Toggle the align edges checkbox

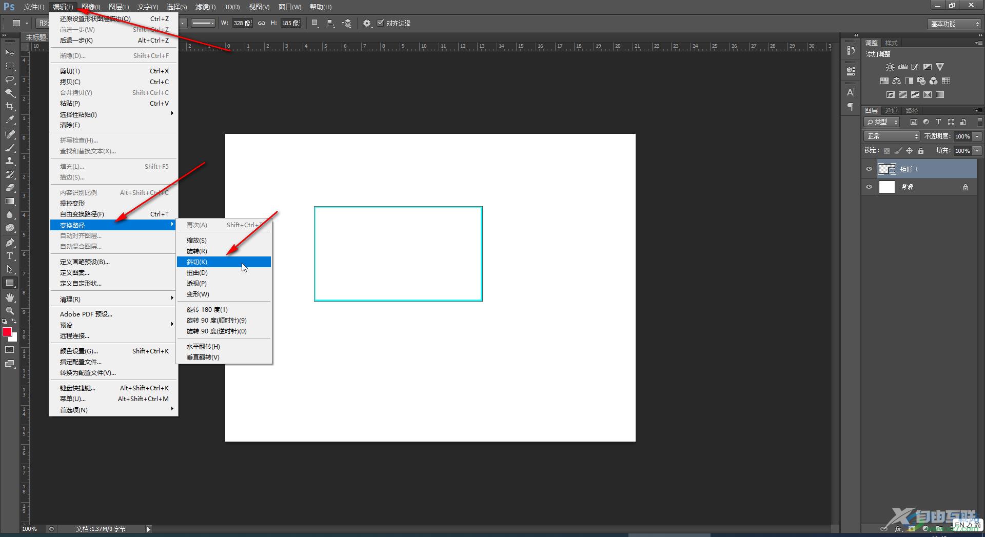380,23
